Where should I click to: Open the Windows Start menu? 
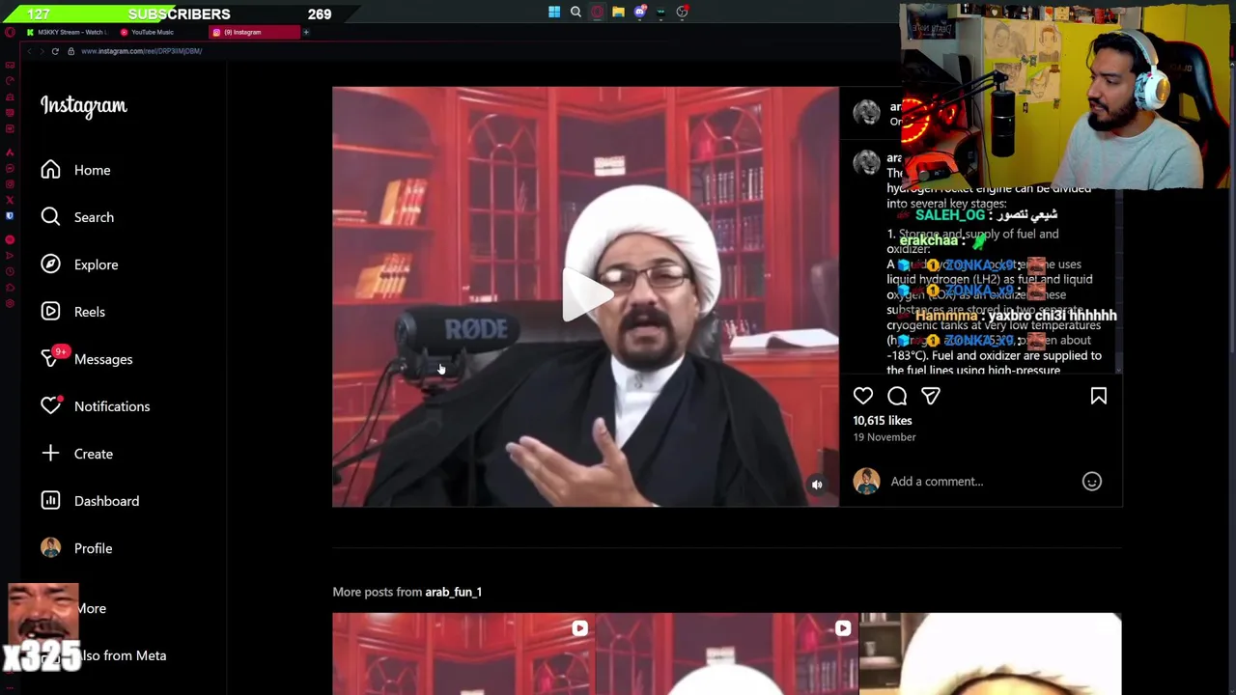[554, 13]
